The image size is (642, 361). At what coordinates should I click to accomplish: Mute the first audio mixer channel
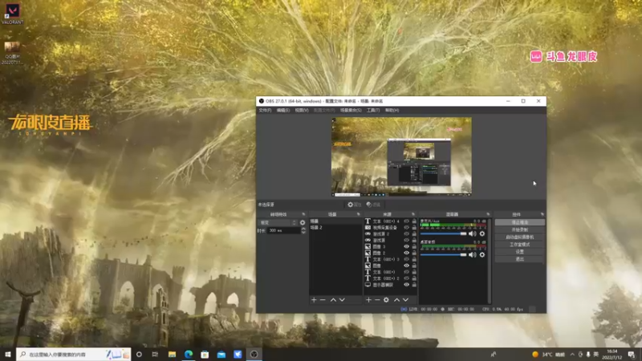tap(472, 233)
